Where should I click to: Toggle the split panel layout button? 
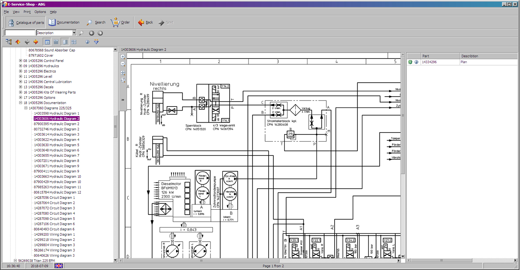pos(65,42)
